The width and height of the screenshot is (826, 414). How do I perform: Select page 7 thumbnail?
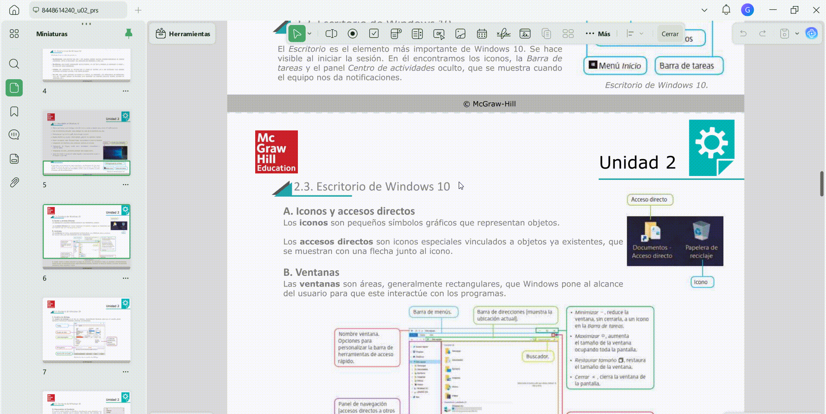click(x=86, y=330)
